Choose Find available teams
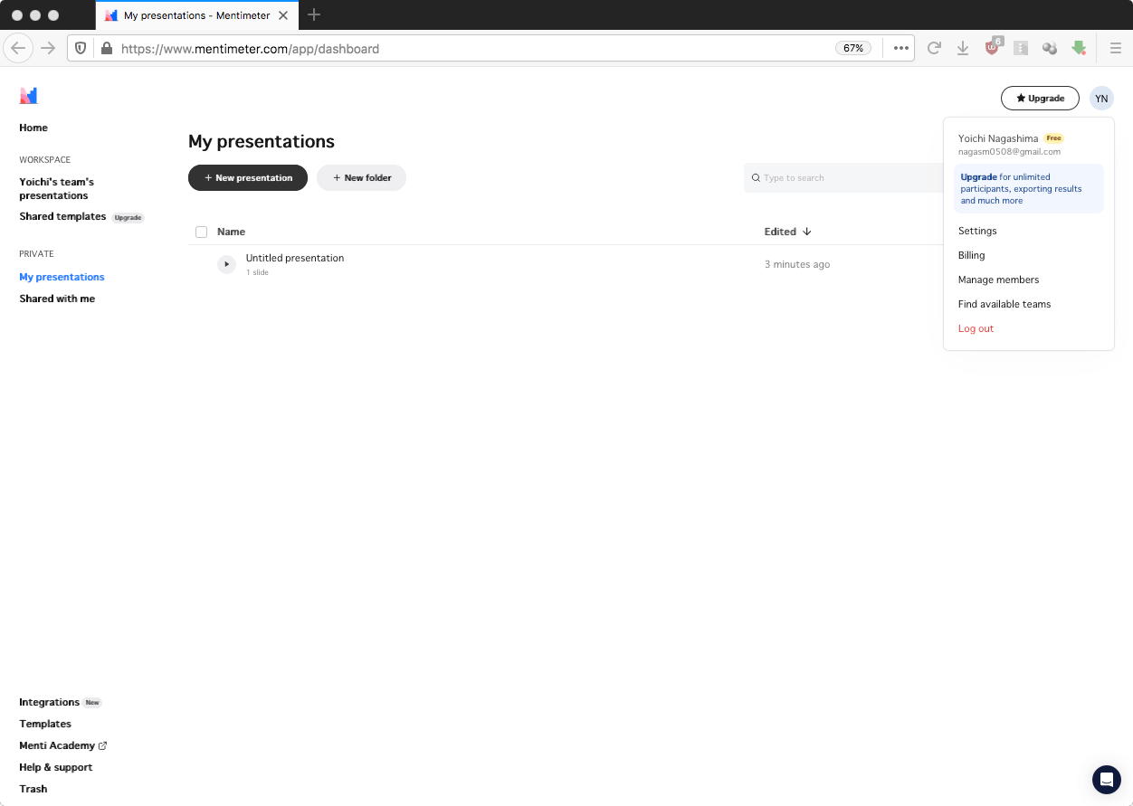 click(1004, 304)
